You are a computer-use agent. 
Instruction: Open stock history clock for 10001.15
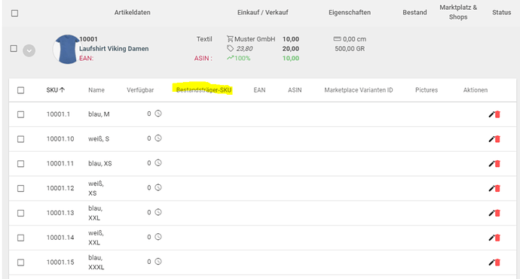pos(158,262)
